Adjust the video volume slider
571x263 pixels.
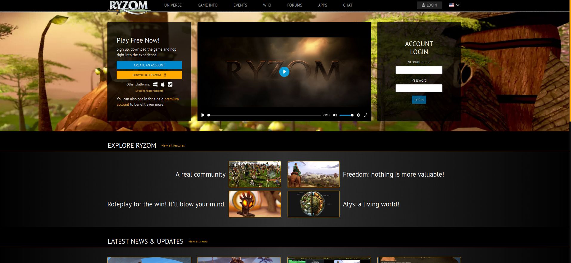click(346, 115)
